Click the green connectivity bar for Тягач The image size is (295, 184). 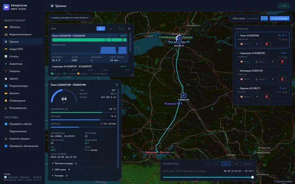coord(89,40)
